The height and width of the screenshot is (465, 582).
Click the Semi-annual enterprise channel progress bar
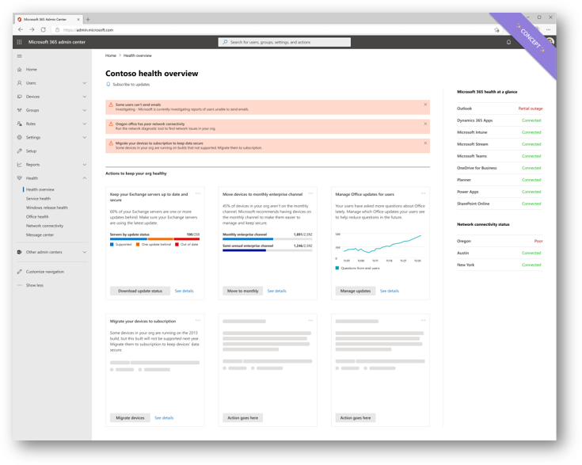tap(268, 250)
